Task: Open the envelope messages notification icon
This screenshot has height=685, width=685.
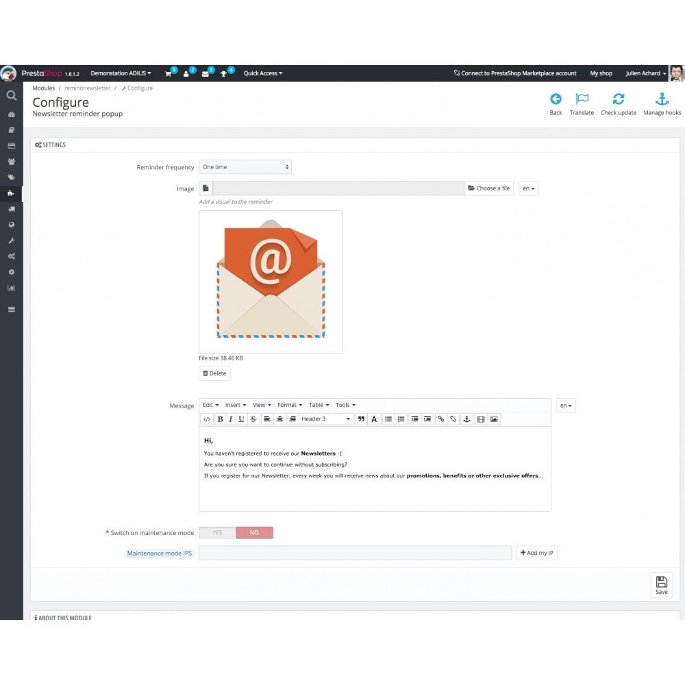Action: pyautogui.click(x=205, y=74)
